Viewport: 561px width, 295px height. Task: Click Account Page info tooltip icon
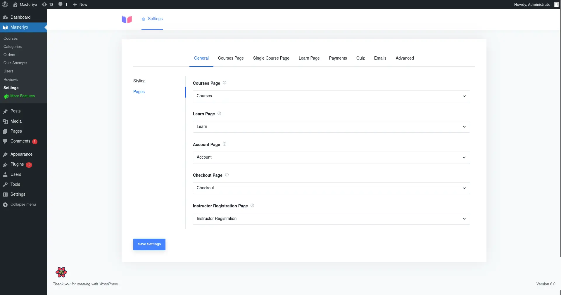pos(225,144)
